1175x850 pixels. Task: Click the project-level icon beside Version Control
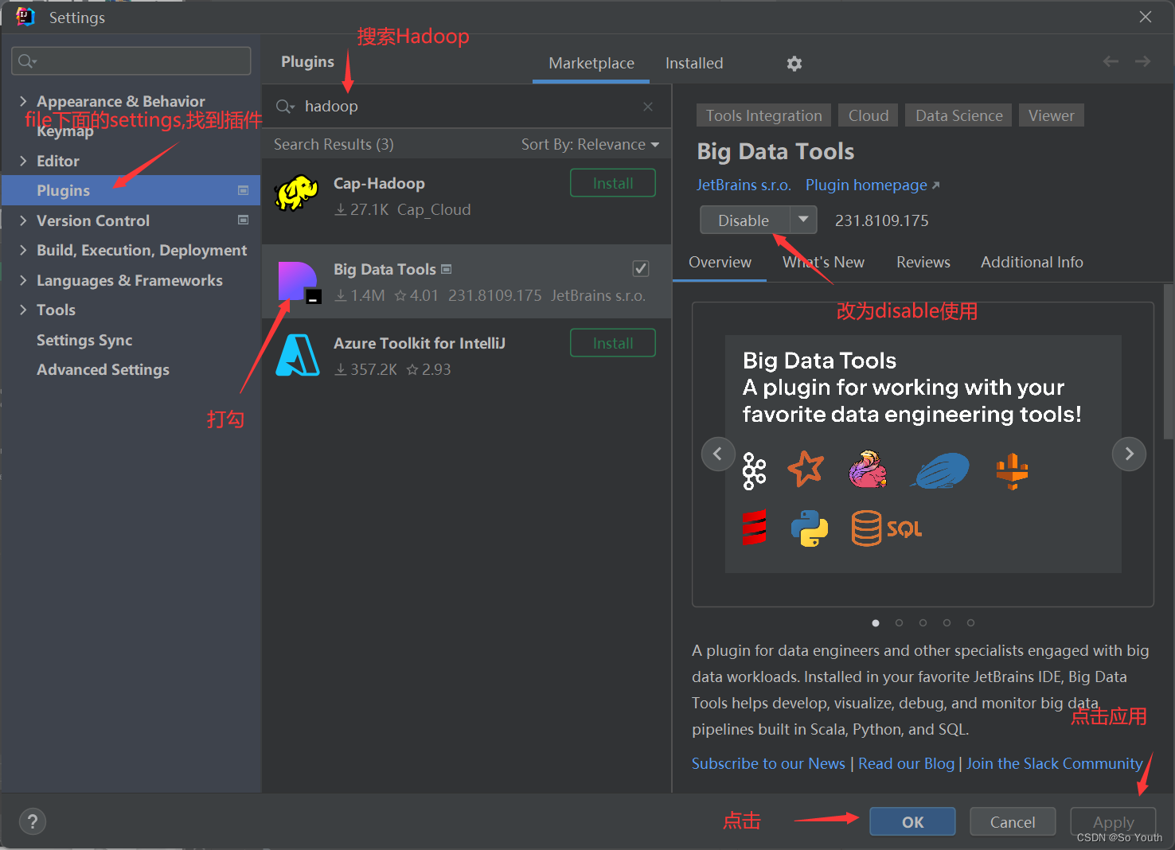pos(243,220)
